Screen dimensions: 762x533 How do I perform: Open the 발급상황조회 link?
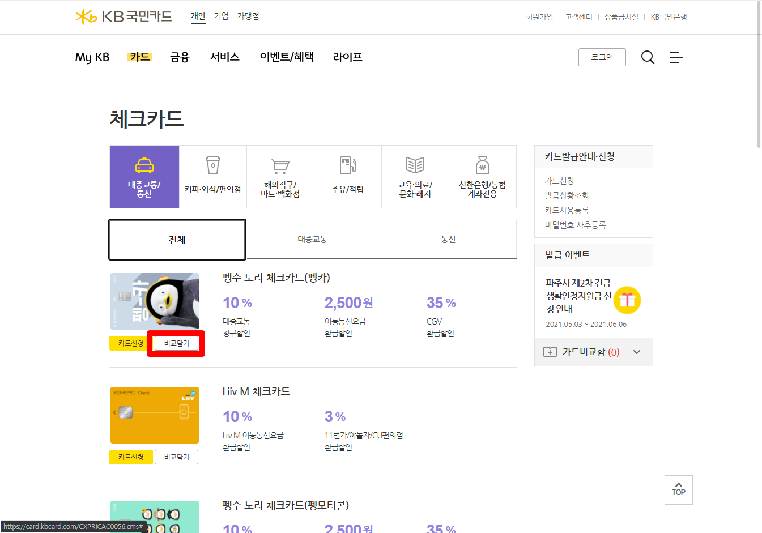[567, 195]
